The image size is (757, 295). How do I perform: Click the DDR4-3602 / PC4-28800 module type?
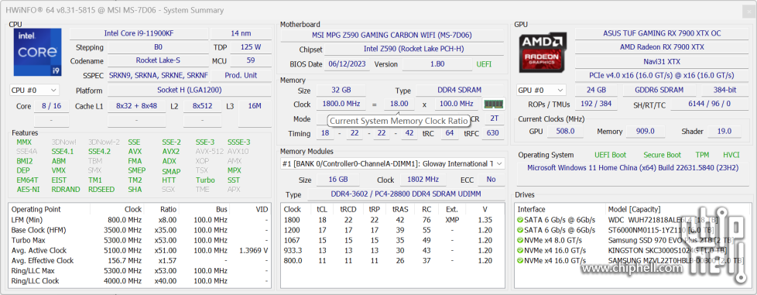(406, 194)
